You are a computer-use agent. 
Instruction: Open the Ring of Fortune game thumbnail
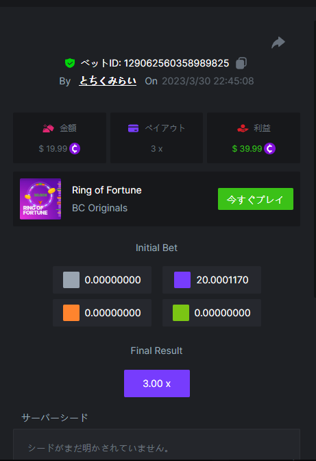[x=40, y=199]
